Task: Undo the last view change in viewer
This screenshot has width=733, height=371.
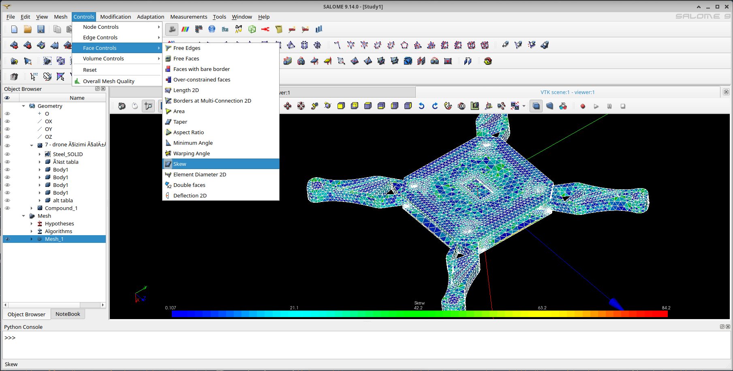Action: click(x=421, y=106)
